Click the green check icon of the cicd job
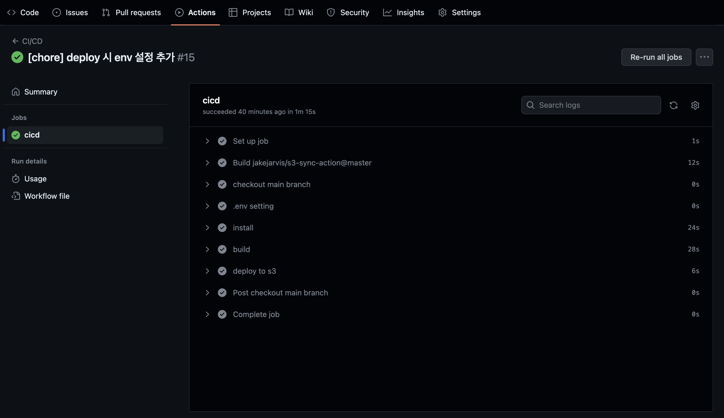Image resolution: width=724 pixels, height=418 pixels. click(x=16, y=135)
